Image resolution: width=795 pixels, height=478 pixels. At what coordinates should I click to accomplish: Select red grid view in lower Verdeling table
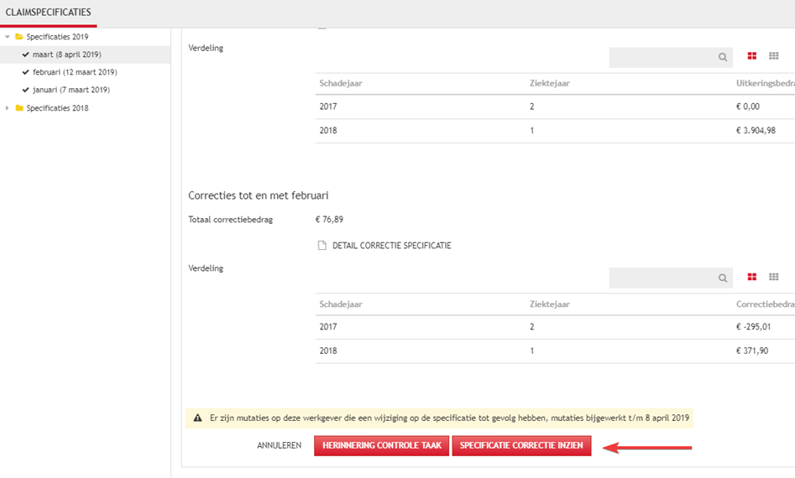(x=752, y=277)
